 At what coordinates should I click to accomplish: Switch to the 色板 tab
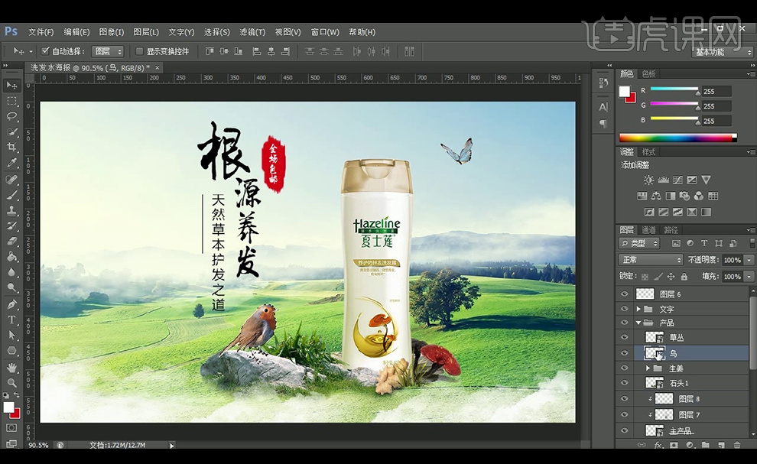click(648, 74)
